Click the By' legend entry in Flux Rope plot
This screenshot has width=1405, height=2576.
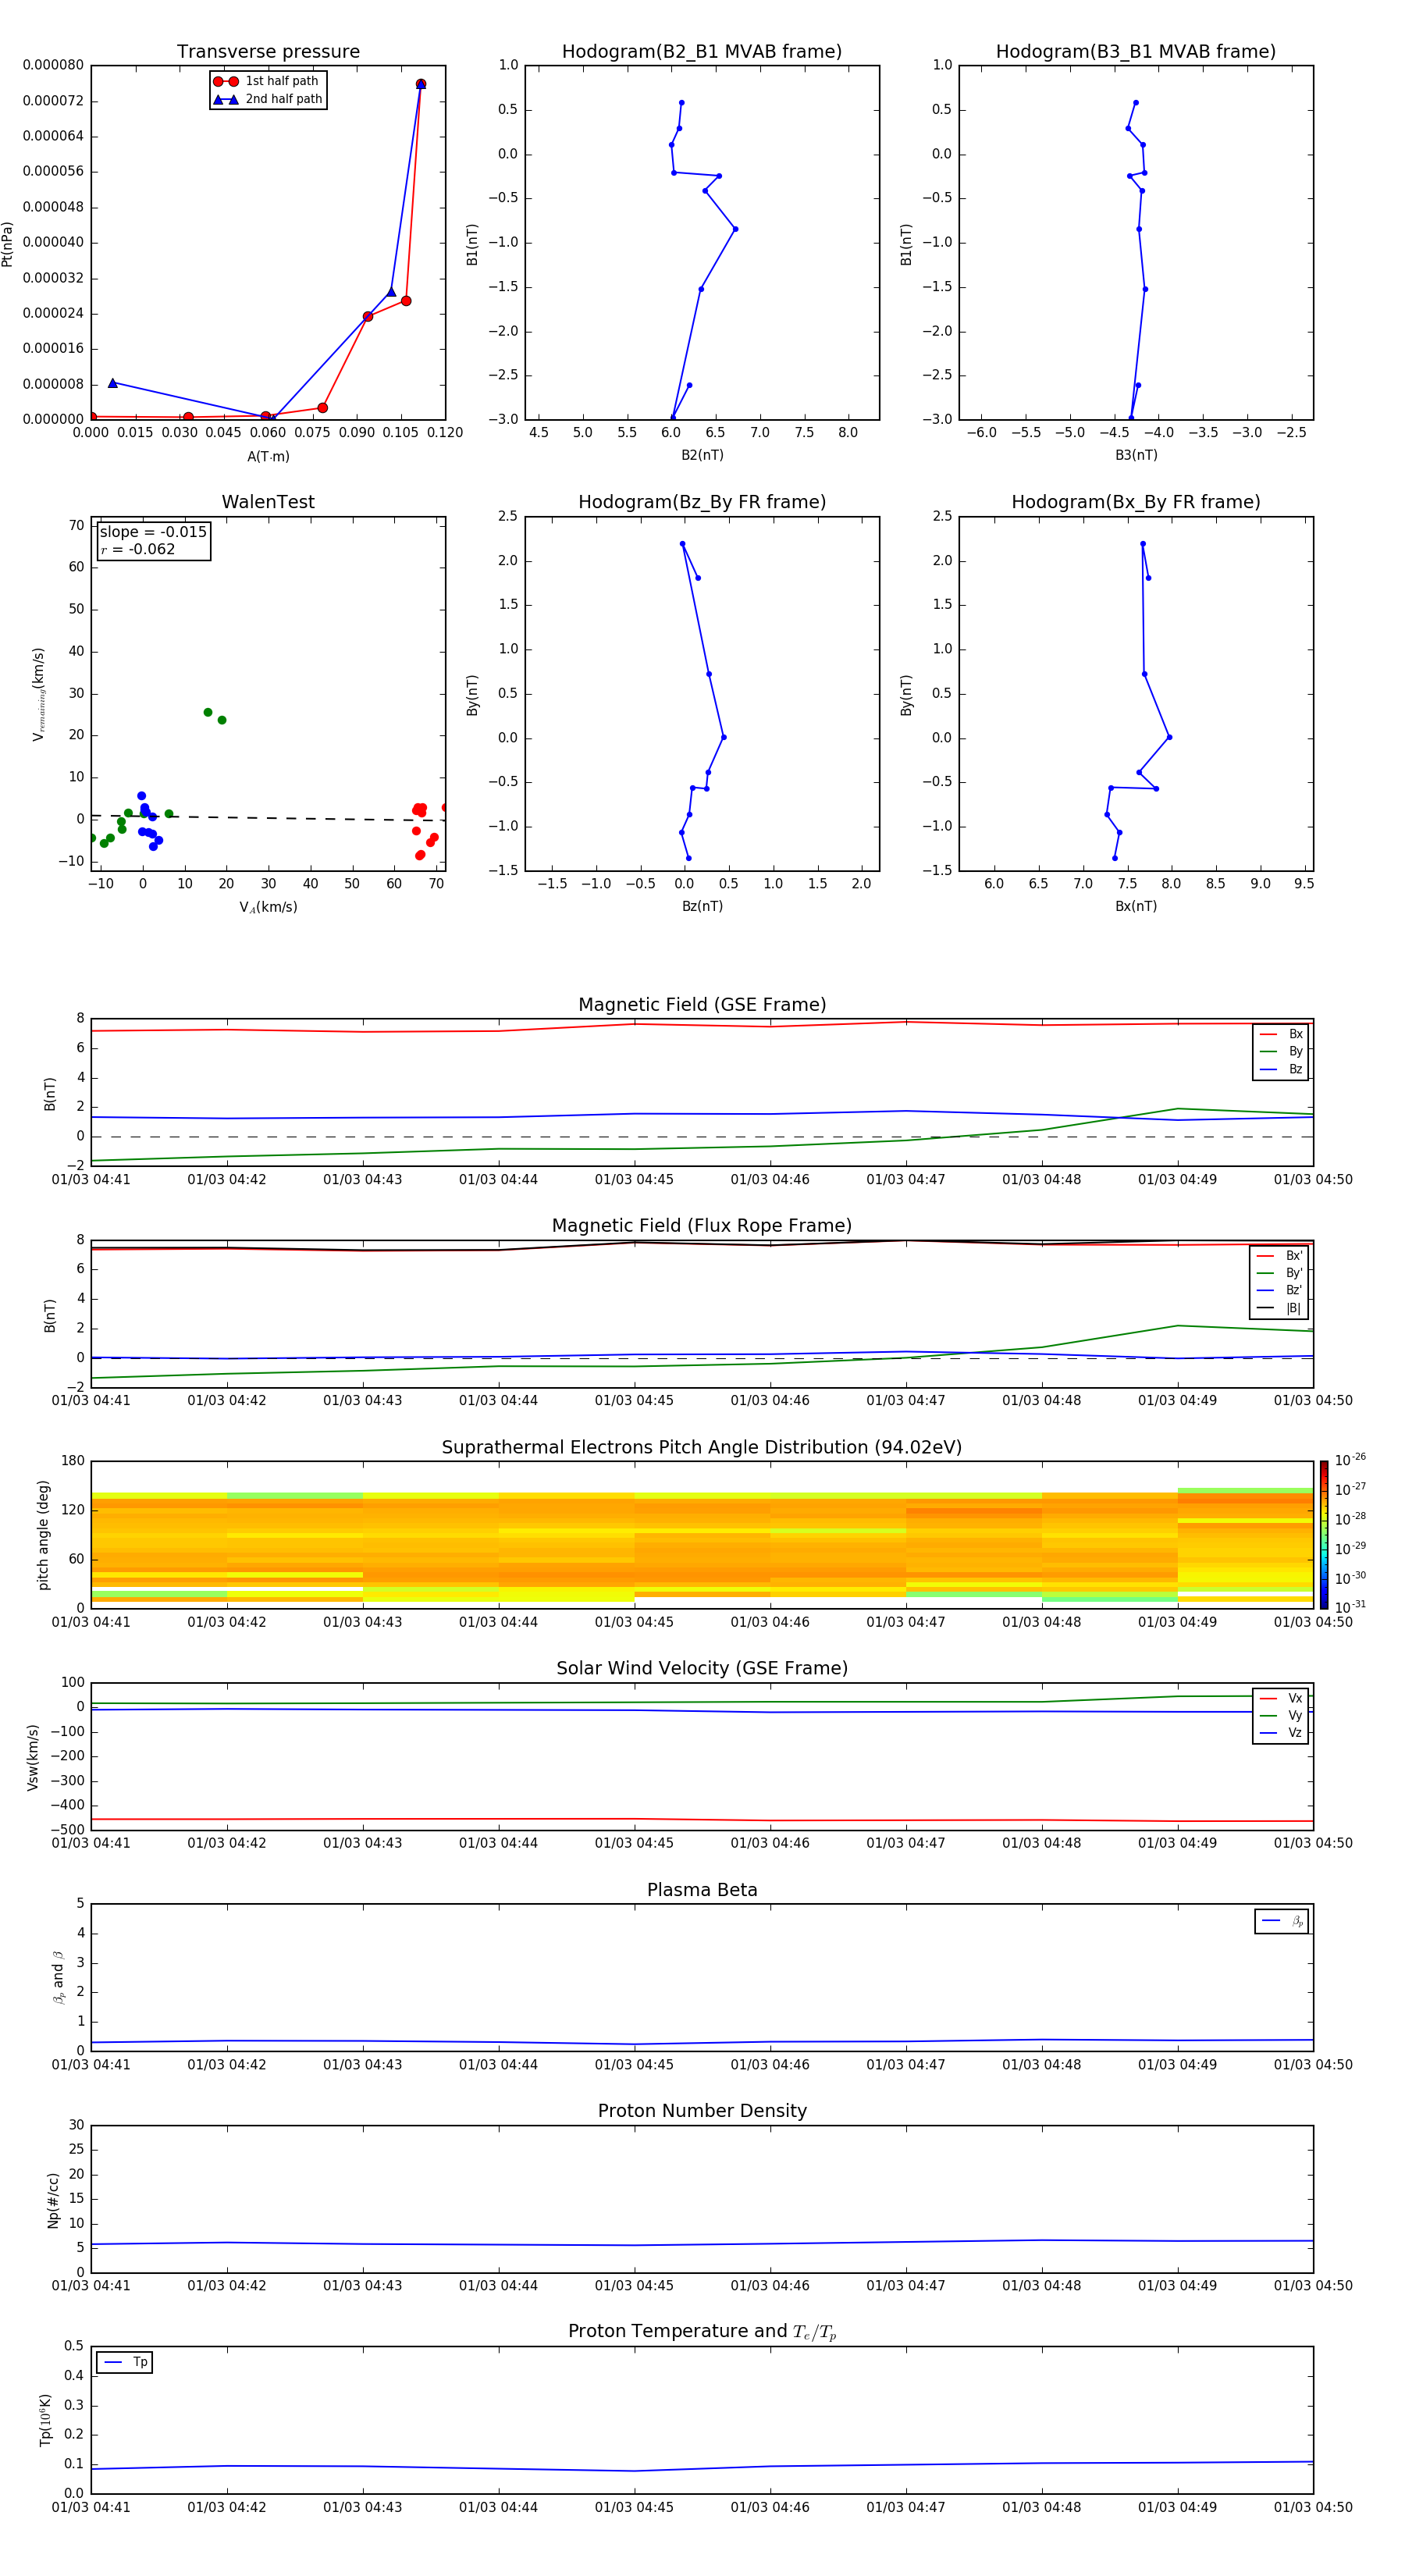[x=1279, y=1273]
